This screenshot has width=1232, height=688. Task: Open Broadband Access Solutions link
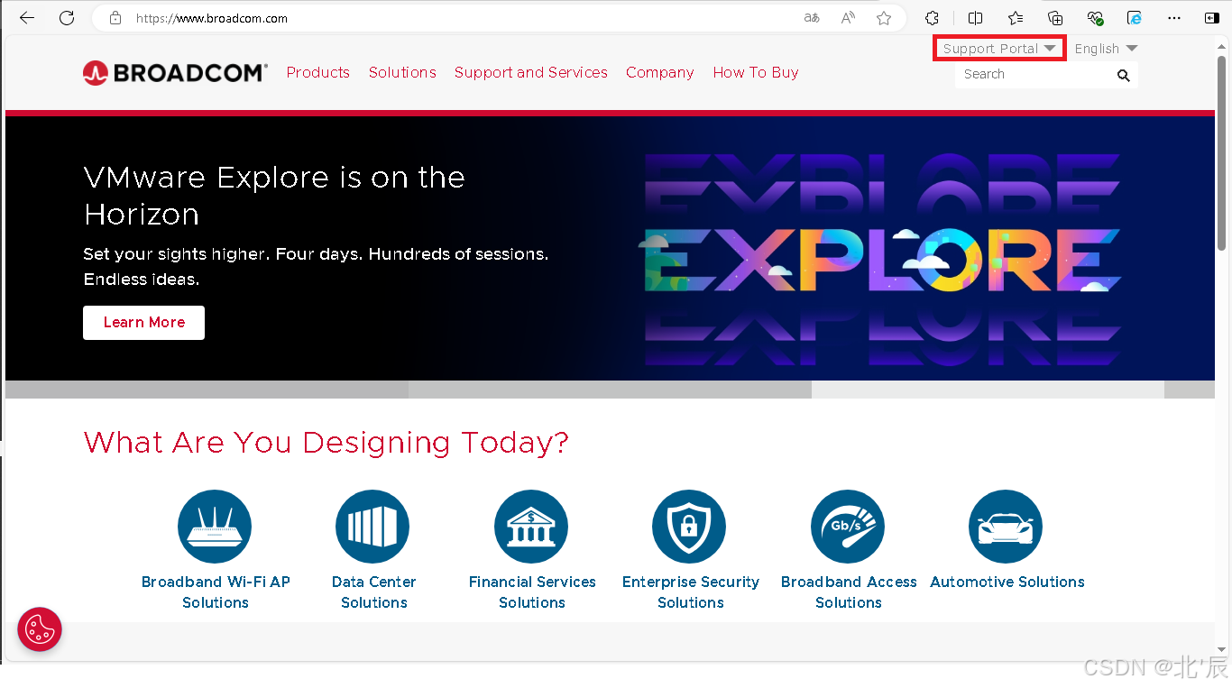pyautogui.click(x=849, y=592)
